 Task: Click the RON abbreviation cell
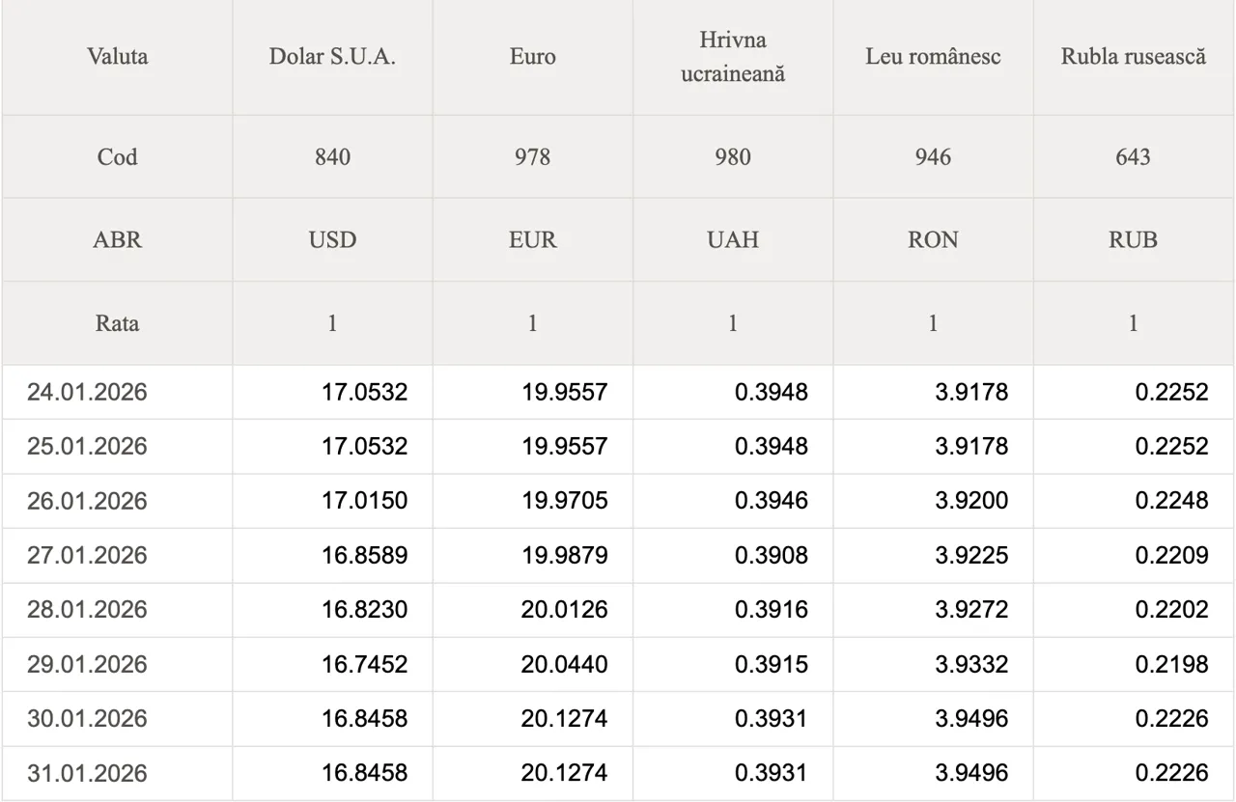(933, 239)
